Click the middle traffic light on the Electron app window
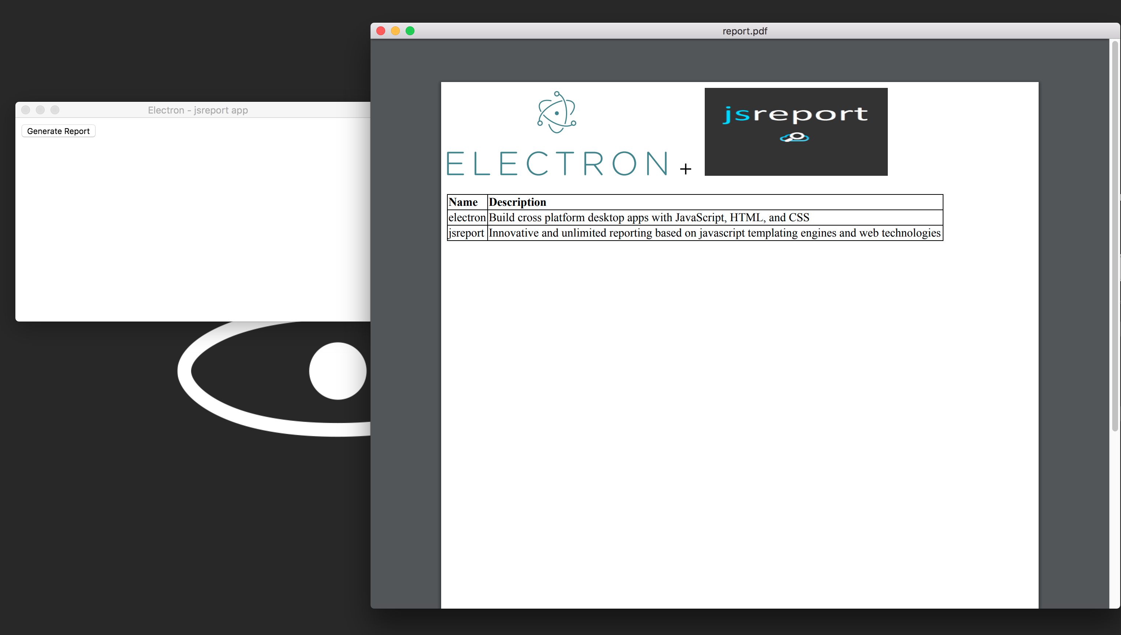The width and height of the screenshot is (1121, 635). 41,110
